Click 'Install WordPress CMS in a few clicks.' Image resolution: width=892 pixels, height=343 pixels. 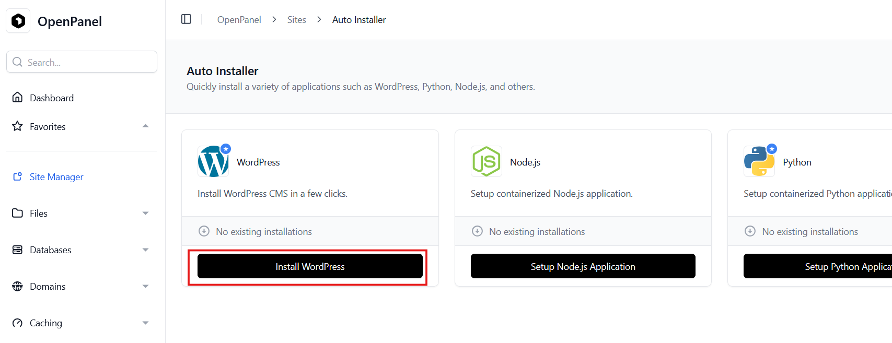(272, 194)
